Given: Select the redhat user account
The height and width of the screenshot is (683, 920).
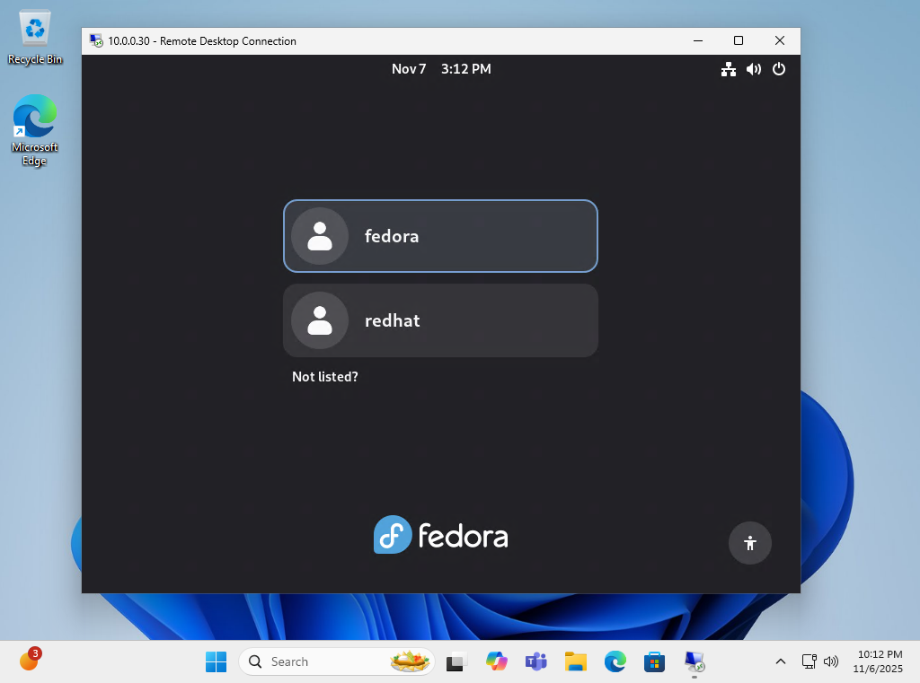Looking at the screenshot, I should pos(440,320).
